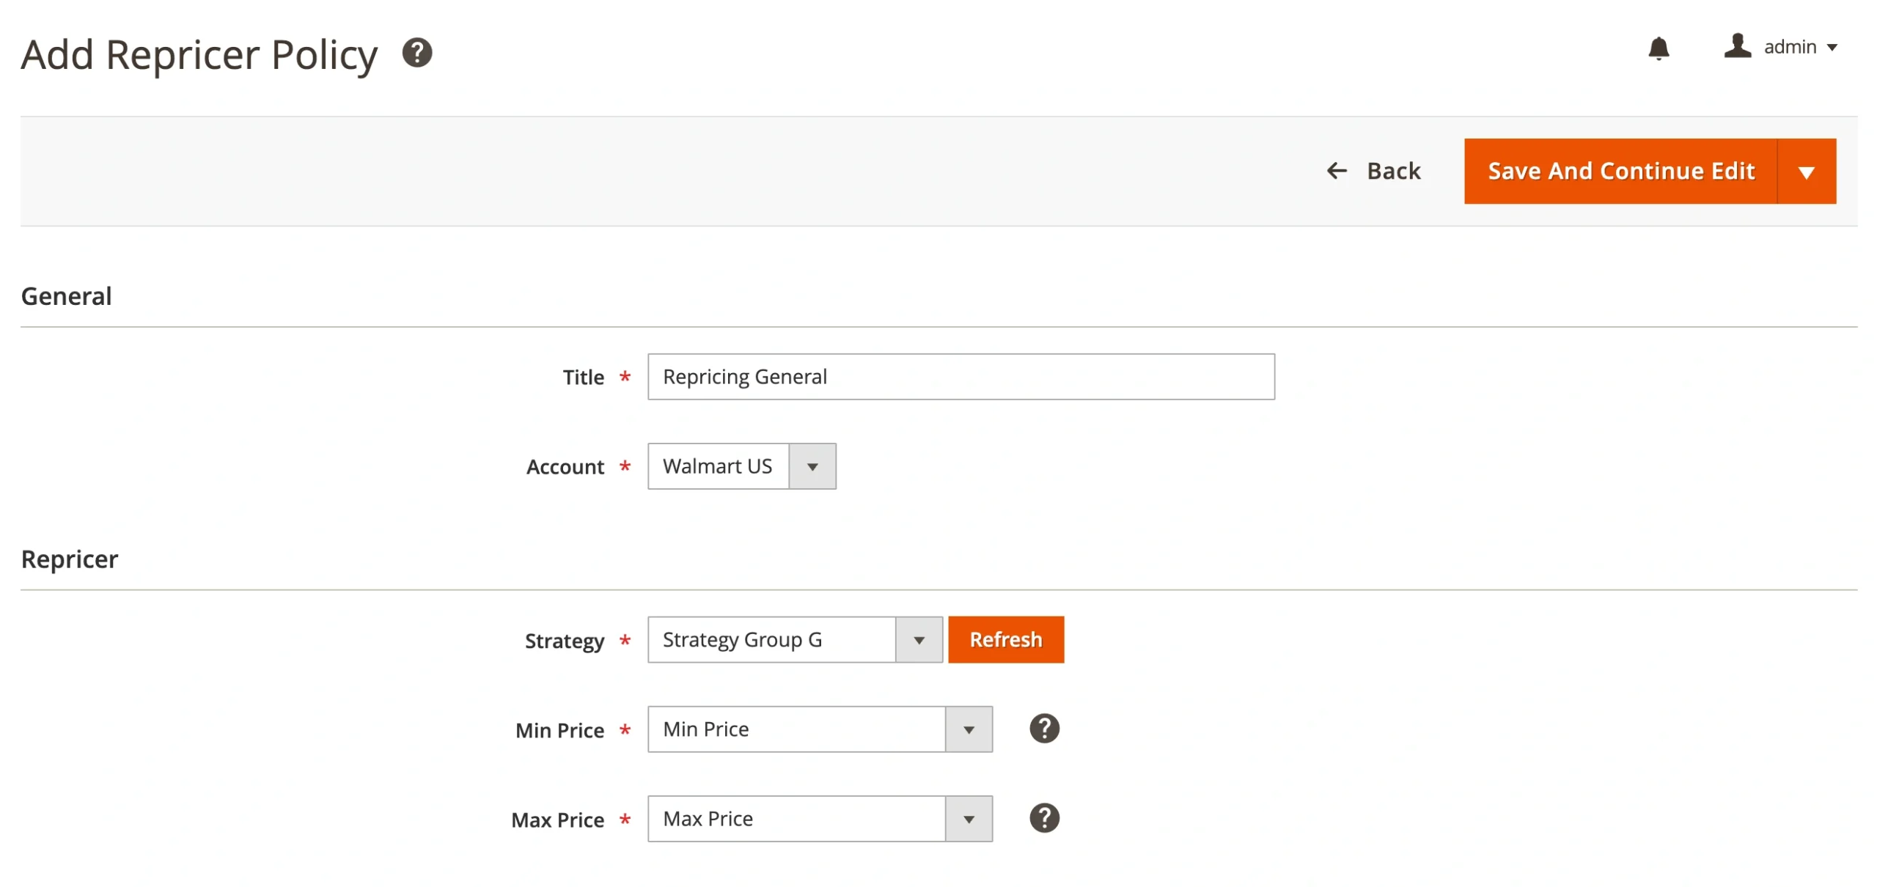Image resolution: width=1877 pixels, height=887 pixels.
Task: Focus the Title input field
Action: pyautogui.click(x=960, y=377)
